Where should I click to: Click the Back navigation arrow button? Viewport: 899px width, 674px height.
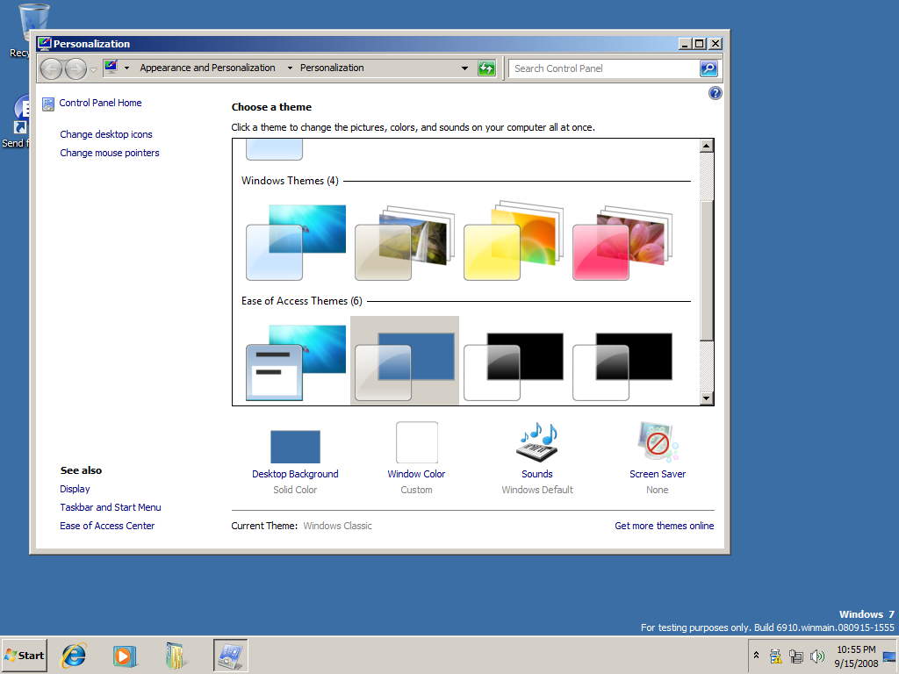52,68
